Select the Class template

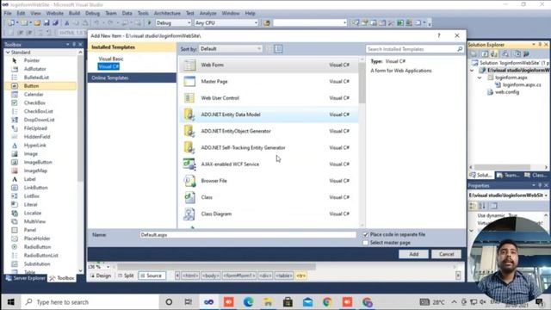(x=269, y=197)
